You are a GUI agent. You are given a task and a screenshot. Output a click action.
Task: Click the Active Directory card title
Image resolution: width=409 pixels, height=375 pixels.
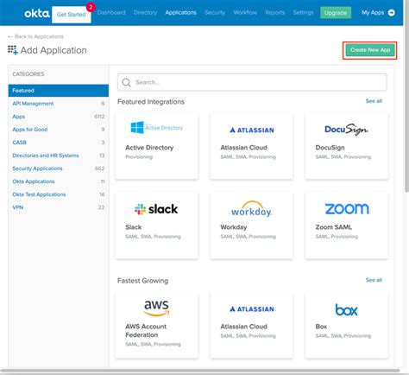[149, 148]
